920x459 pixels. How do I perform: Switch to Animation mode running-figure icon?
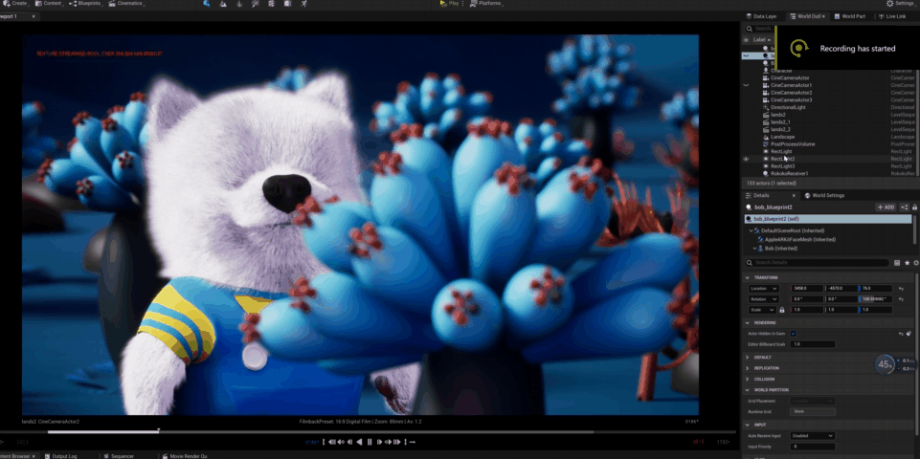[x=303, y=4]
